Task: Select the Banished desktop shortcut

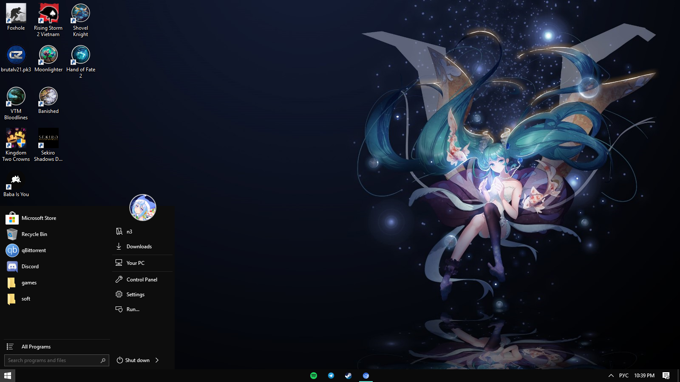Action: point(48,100)
